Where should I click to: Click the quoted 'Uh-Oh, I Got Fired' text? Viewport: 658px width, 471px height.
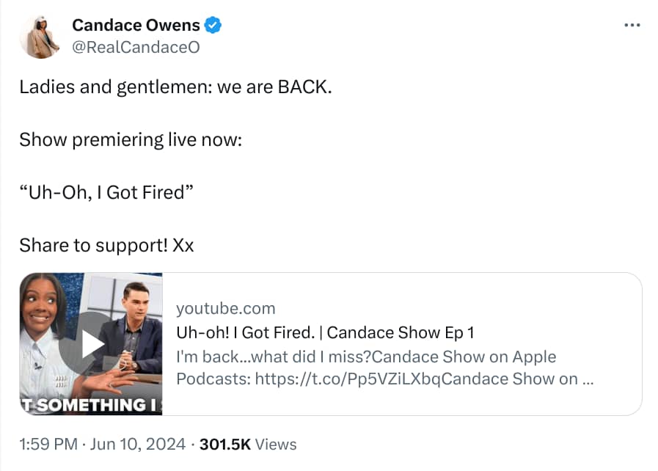106,193
